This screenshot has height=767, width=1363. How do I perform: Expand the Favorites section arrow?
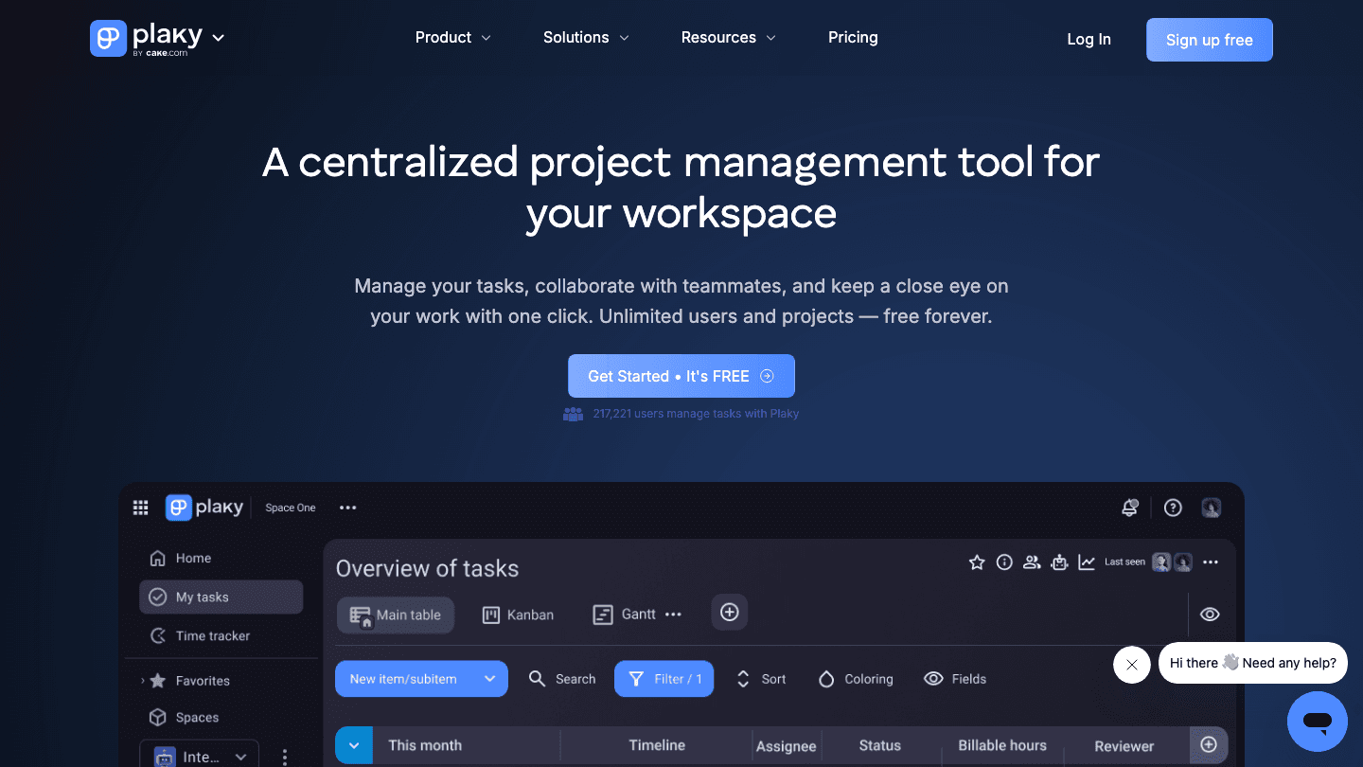pos(143,681)
